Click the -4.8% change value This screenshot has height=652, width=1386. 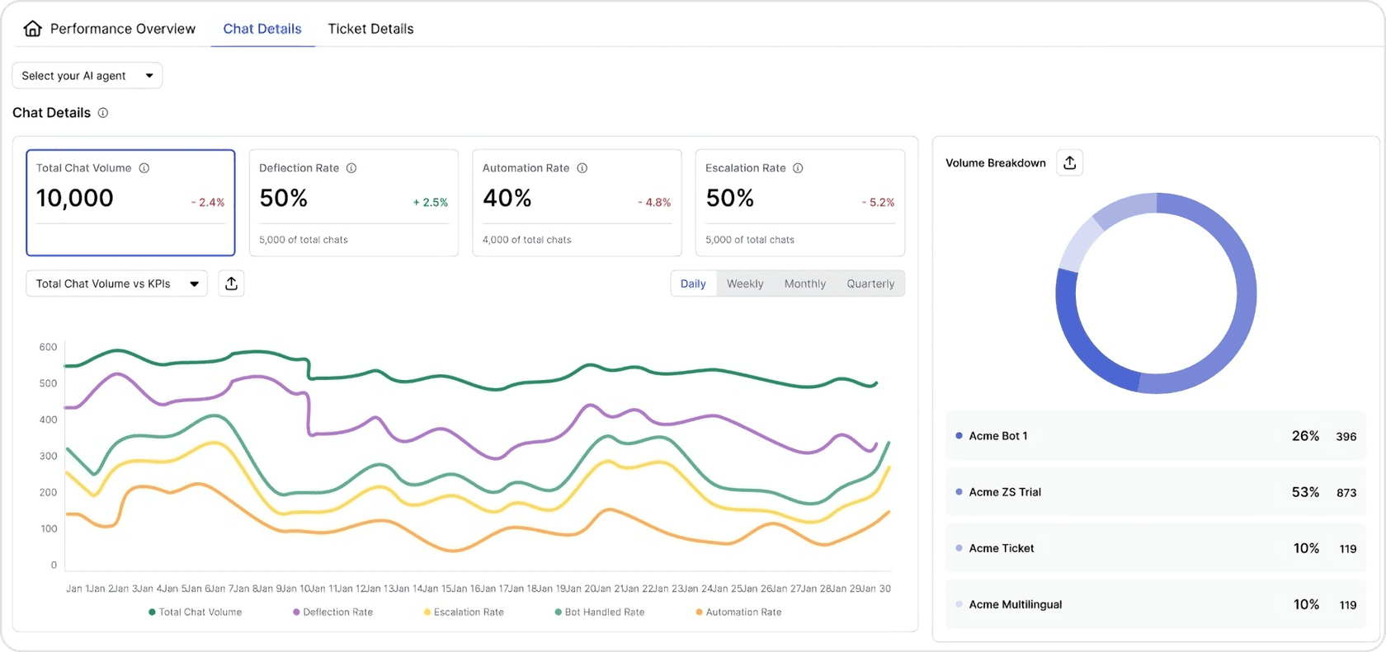click(x=654, y=202)
